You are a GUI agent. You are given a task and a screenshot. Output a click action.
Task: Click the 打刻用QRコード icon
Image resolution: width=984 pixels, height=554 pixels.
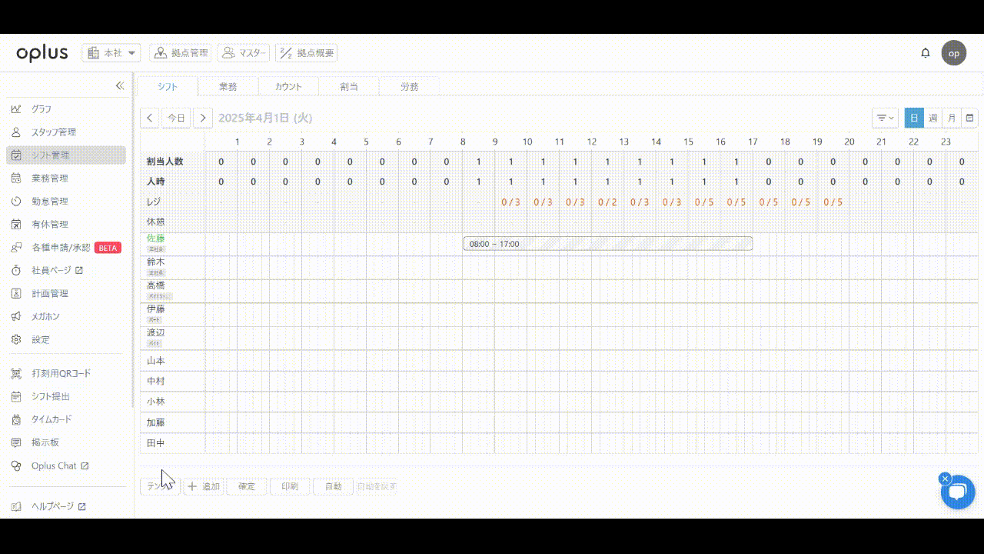coord(16,374)
